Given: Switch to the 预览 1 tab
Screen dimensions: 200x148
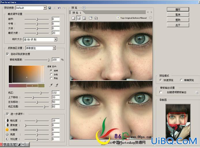Looking at the screenshot, I should tap(77, 13).
